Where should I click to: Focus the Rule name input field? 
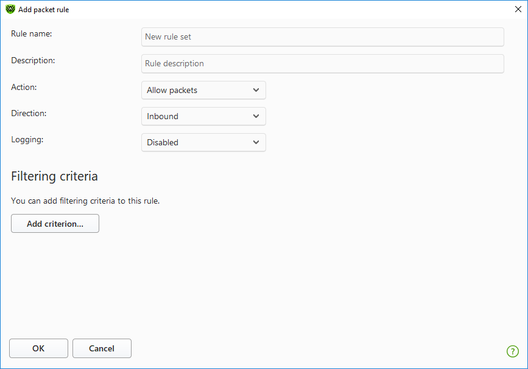tap(323, 37)
